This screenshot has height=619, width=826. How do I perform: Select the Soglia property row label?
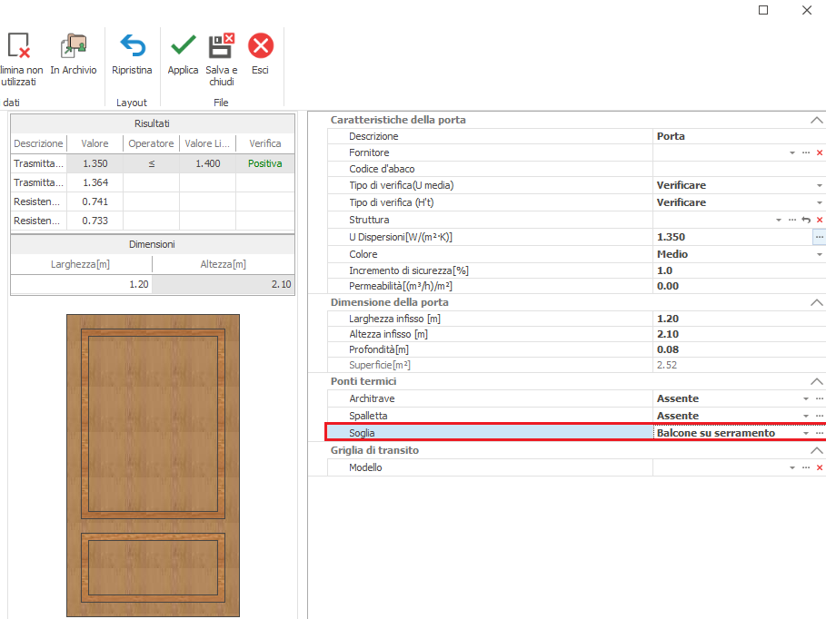pyautogui.click(x=362, y=433)
